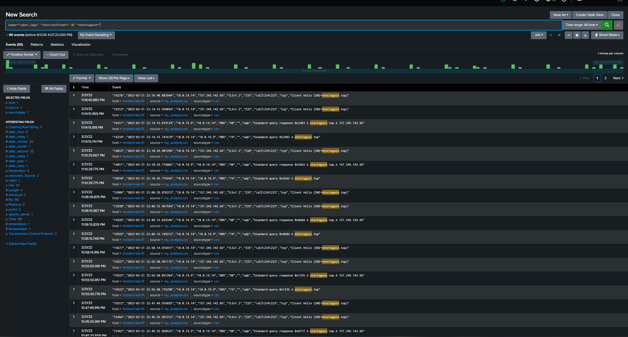Click the Close button

[x=615, y=15]
